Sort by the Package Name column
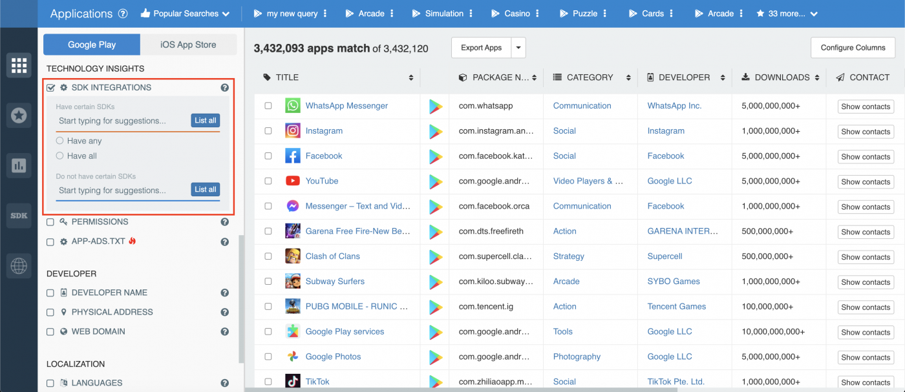Screen dimensions: 905x392 pyautogui.click(x=535, y=77)
